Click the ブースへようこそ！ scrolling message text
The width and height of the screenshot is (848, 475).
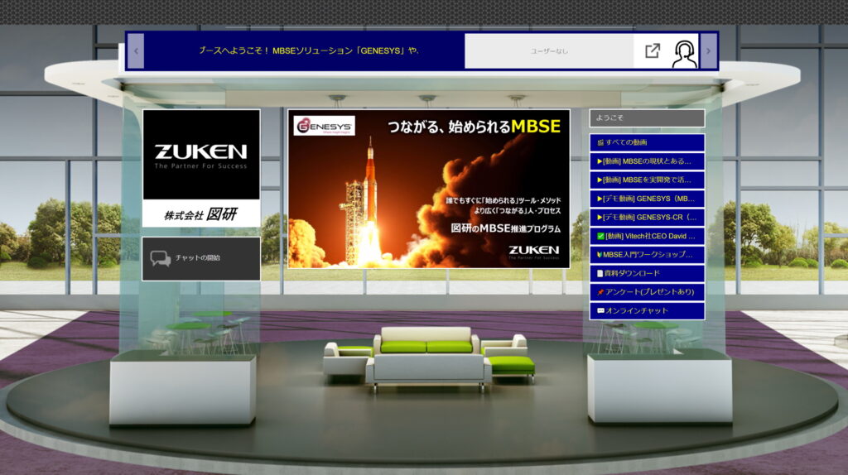tap(308, 50)
